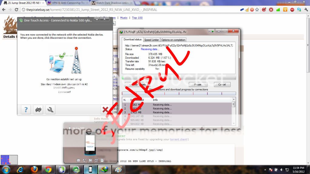Switch to the Speed Limiter tab
Viewport: 310px width, 174px height.
pyautogui.click(x=152, y=40)
